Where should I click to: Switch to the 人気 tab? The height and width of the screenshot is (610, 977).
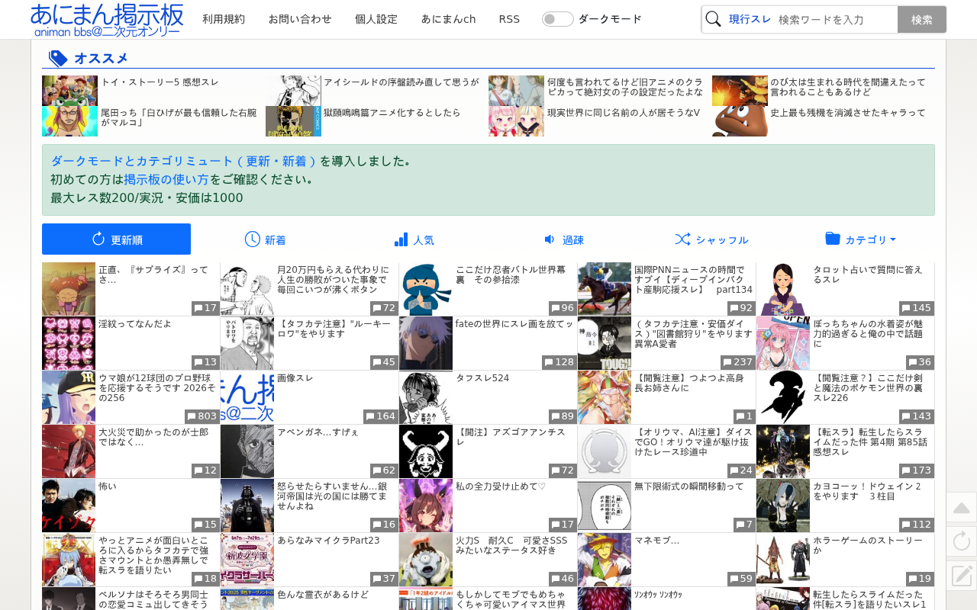tap(414, 239)
